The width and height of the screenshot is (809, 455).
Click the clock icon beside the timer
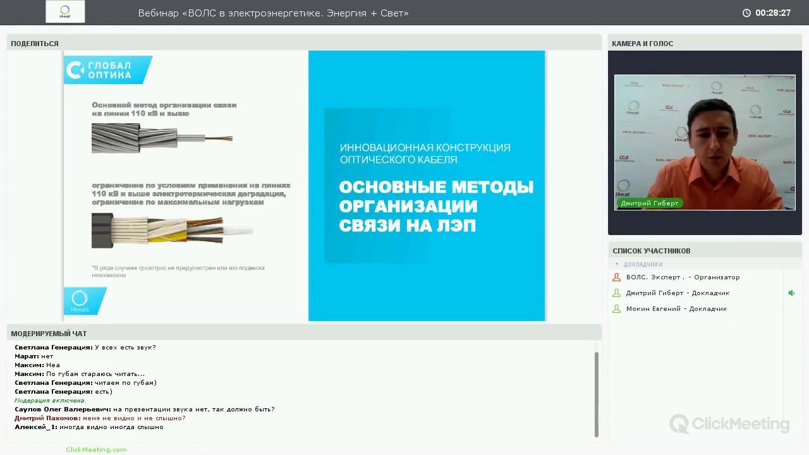pyautogui.click(x=746, y=13)
